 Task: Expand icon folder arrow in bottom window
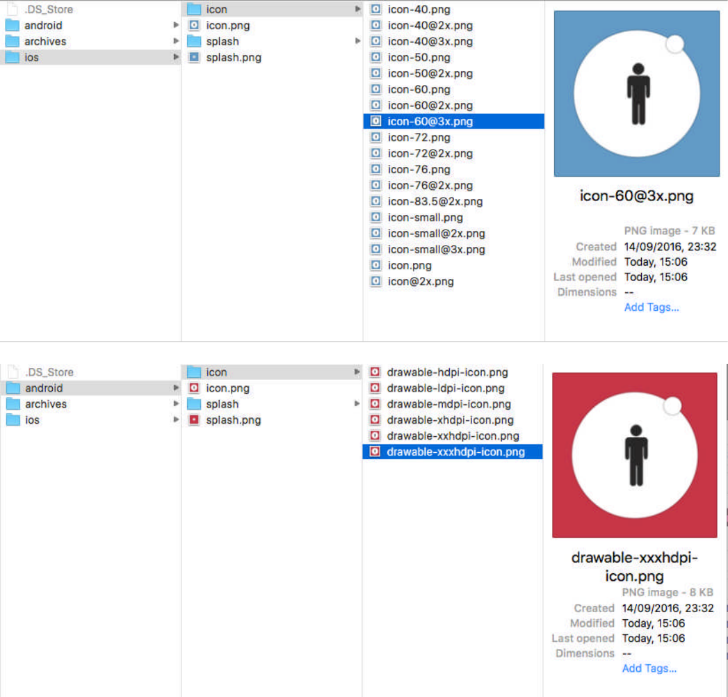point(357,371)
